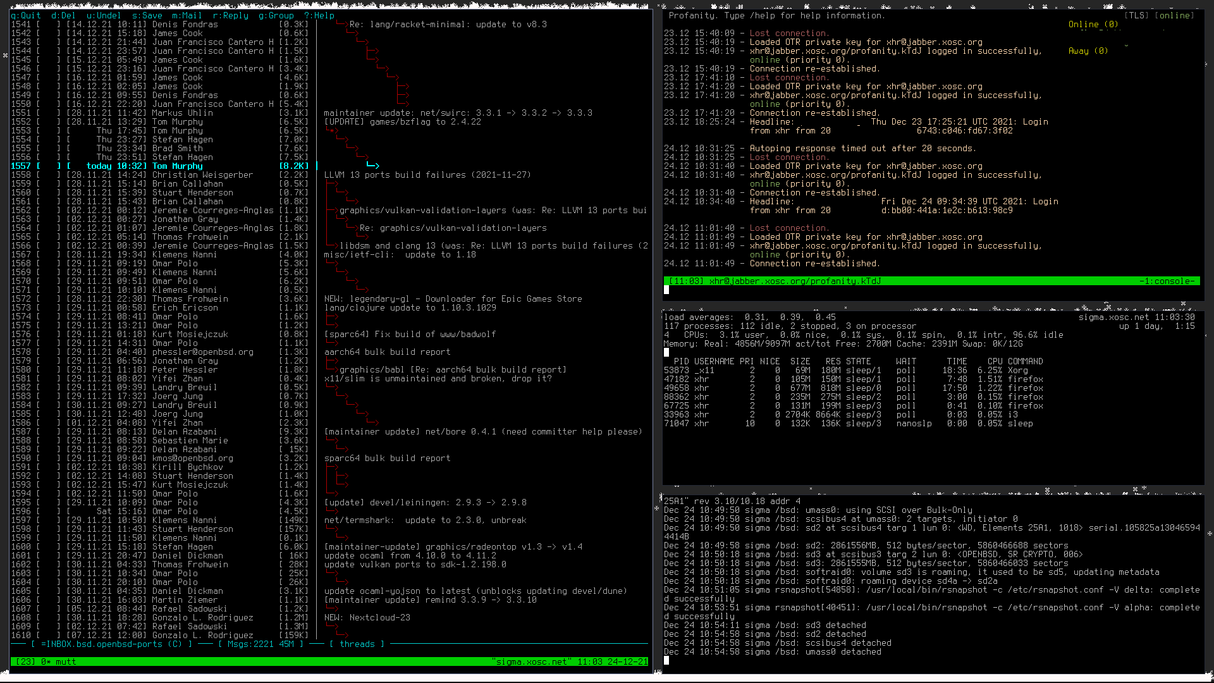Click the arrow before 'graphics/babl [Re: aarch64 bulk'
1214x683 pixels.
[x=333, y=370]
